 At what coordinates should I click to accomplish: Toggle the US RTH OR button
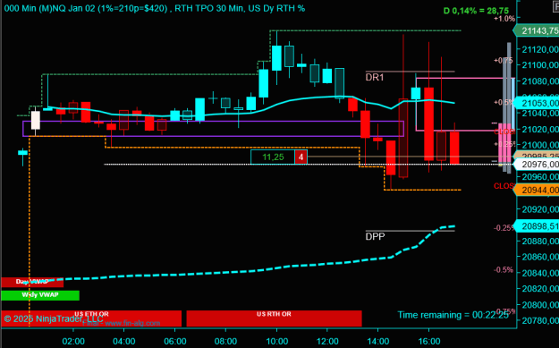click(274, 318)
